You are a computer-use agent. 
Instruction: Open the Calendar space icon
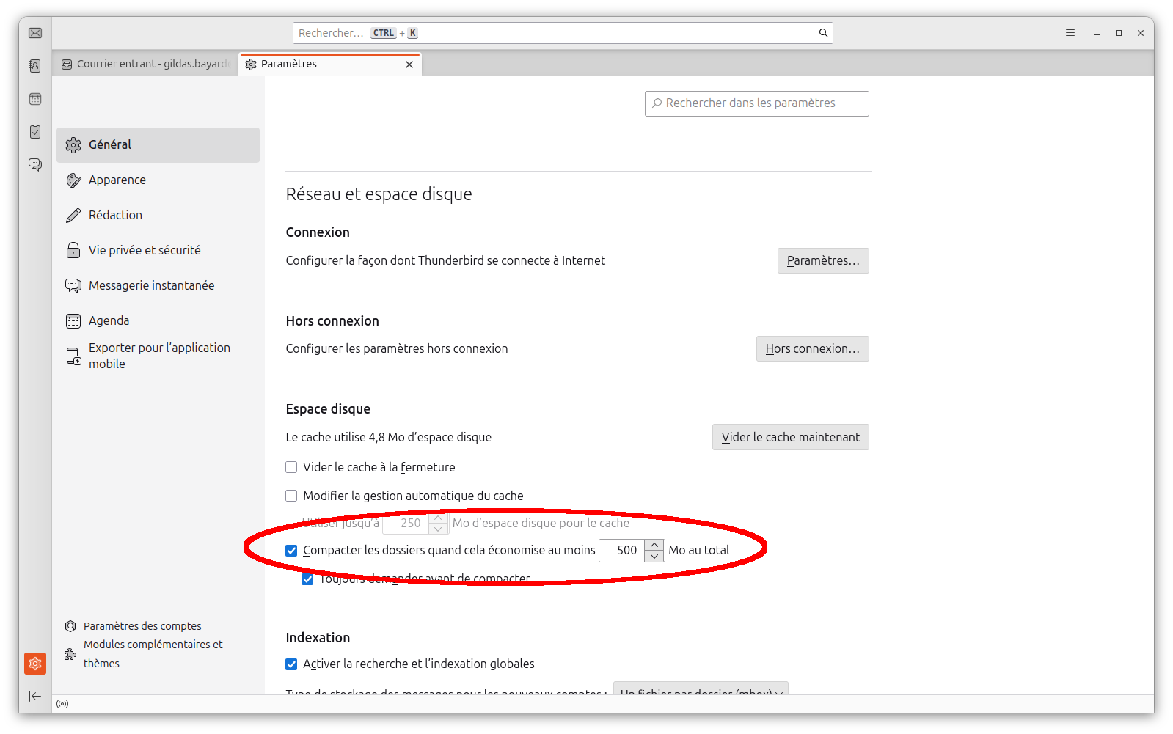(35, 99)
